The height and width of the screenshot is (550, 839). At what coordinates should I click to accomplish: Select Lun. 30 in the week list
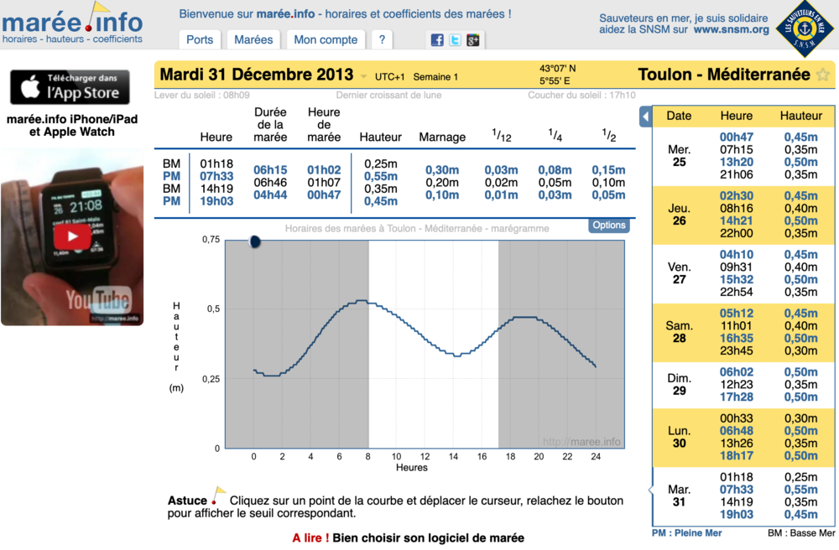tap(679, 437)
